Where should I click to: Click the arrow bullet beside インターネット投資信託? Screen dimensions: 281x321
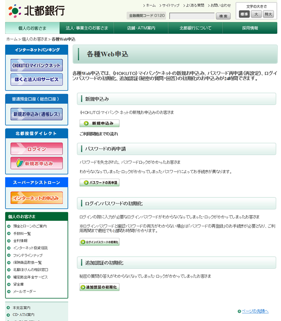click(9, 248)
